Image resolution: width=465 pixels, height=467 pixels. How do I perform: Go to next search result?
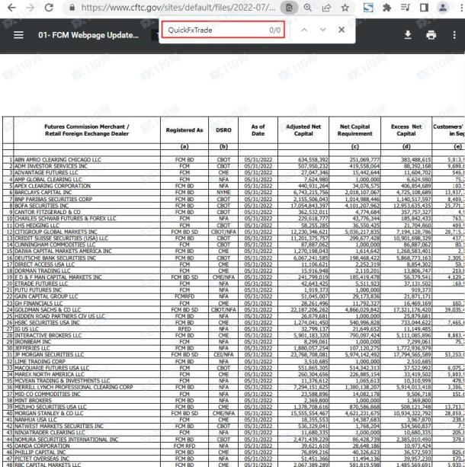[322, 30]
